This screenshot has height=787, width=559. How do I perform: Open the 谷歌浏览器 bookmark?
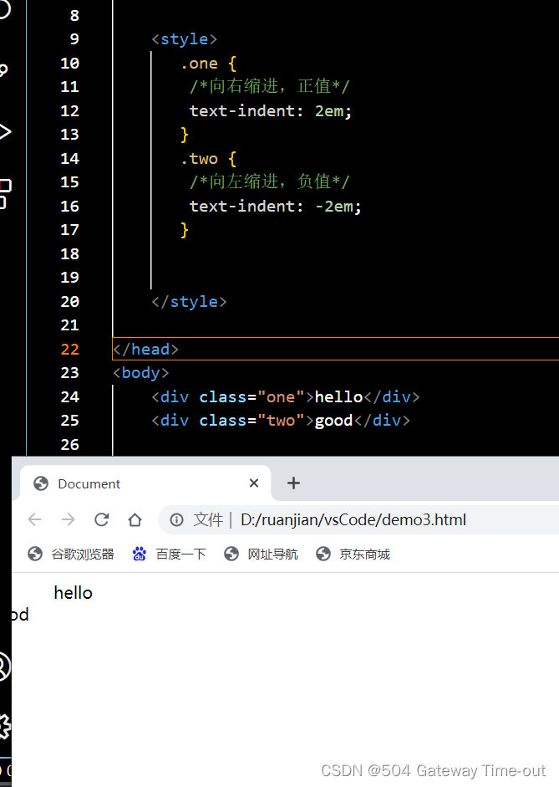pyautogui.click(x=71, y=554)
